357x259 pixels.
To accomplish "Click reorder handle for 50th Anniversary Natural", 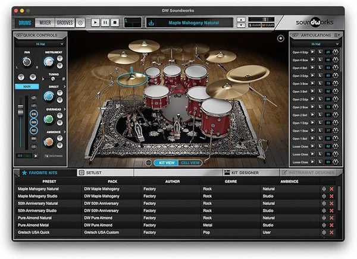I will click(324, 204).
